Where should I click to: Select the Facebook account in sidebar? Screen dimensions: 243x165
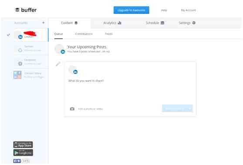tap(31, 62)
